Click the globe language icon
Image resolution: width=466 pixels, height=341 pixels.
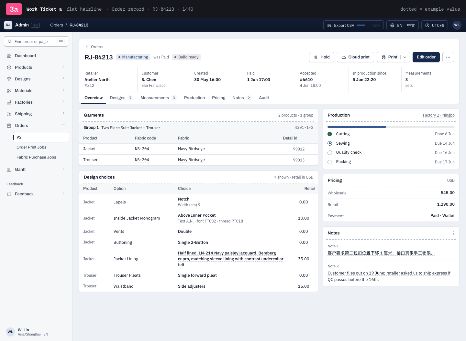393,25
